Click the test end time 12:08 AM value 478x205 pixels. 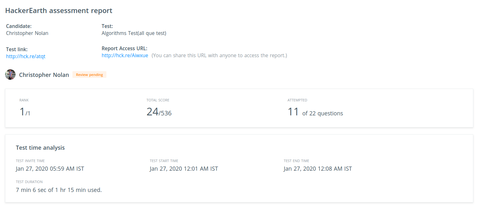point(318,168)
